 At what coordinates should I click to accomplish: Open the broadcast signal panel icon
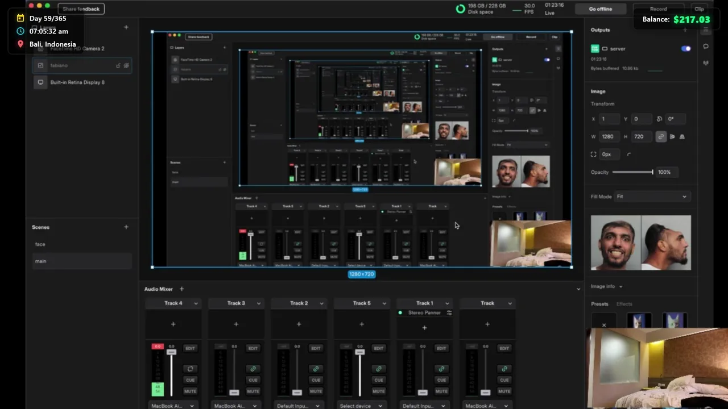(x=706, y=63)
